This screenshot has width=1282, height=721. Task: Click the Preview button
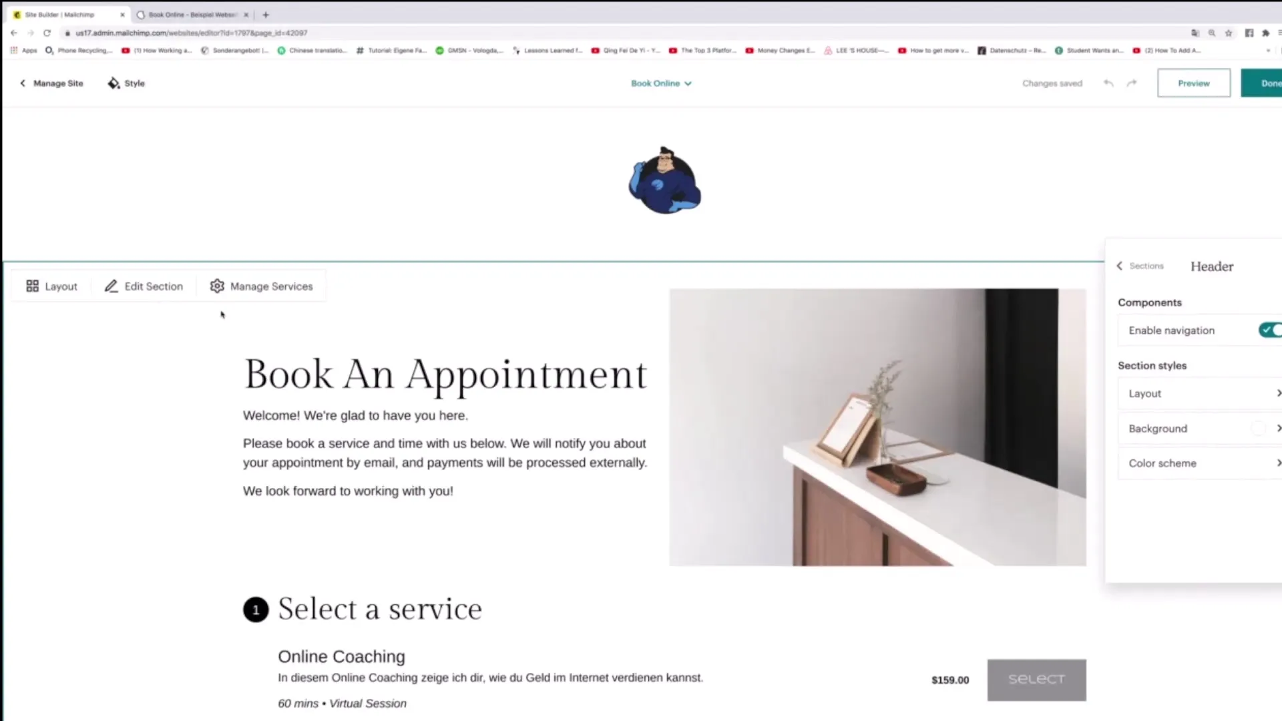coord(1194,83)
